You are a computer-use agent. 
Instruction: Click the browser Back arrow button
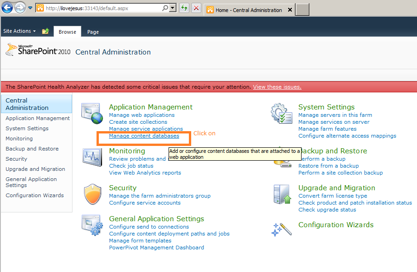[7, 8]
